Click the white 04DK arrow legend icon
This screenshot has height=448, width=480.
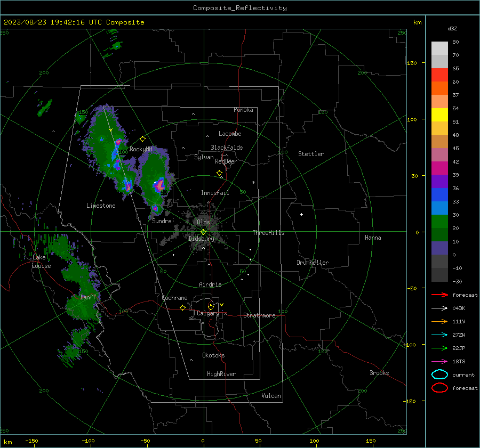[439, 308]
